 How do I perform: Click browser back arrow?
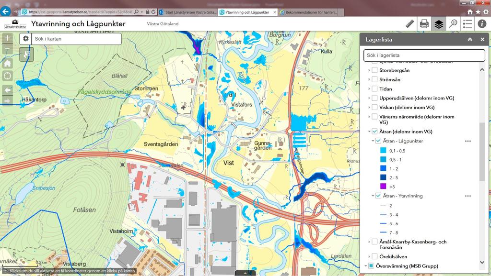(5, 11)
